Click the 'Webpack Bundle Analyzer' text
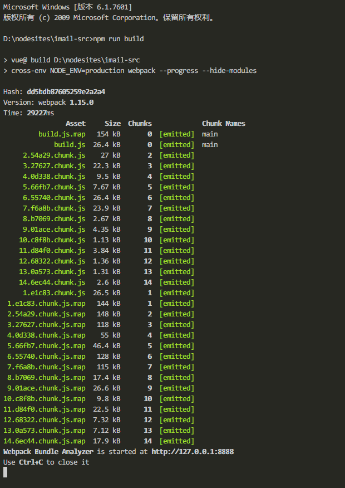The height and width of the screenshot is (488, 345). pyautogui.click(x=48, y=452)
